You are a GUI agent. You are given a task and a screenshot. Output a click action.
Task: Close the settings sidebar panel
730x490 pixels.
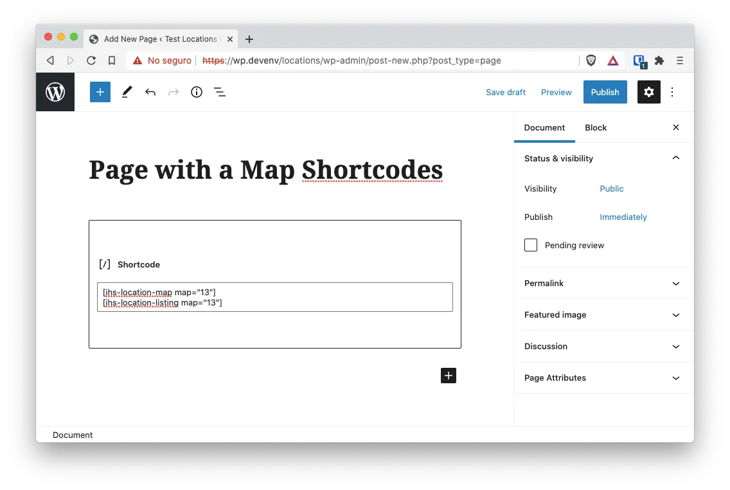[676, 127]
